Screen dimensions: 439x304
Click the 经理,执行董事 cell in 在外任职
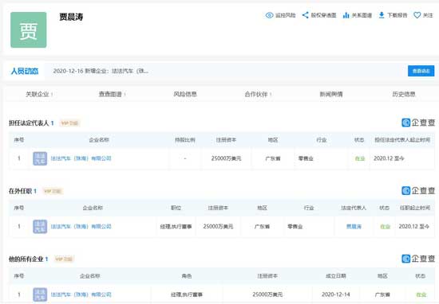pos(176,226)
